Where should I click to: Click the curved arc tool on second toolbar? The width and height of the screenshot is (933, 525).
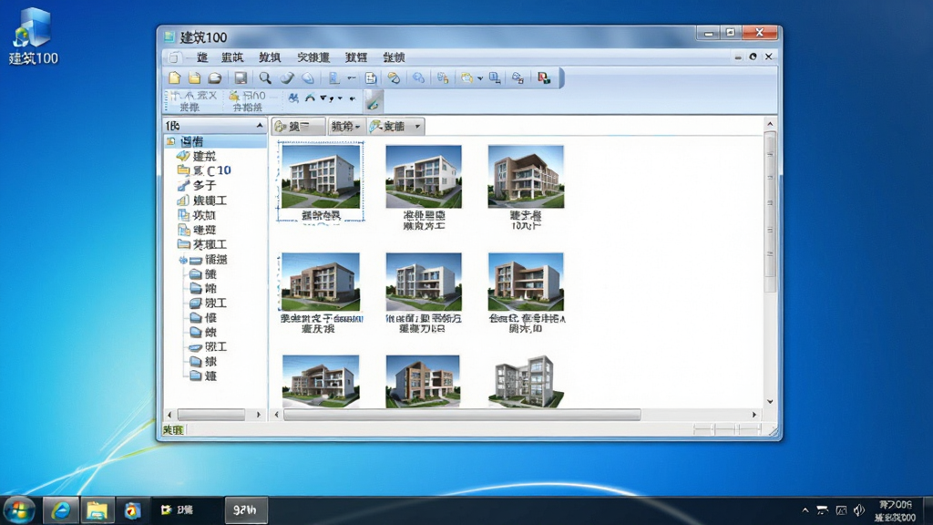pos(310,98)
